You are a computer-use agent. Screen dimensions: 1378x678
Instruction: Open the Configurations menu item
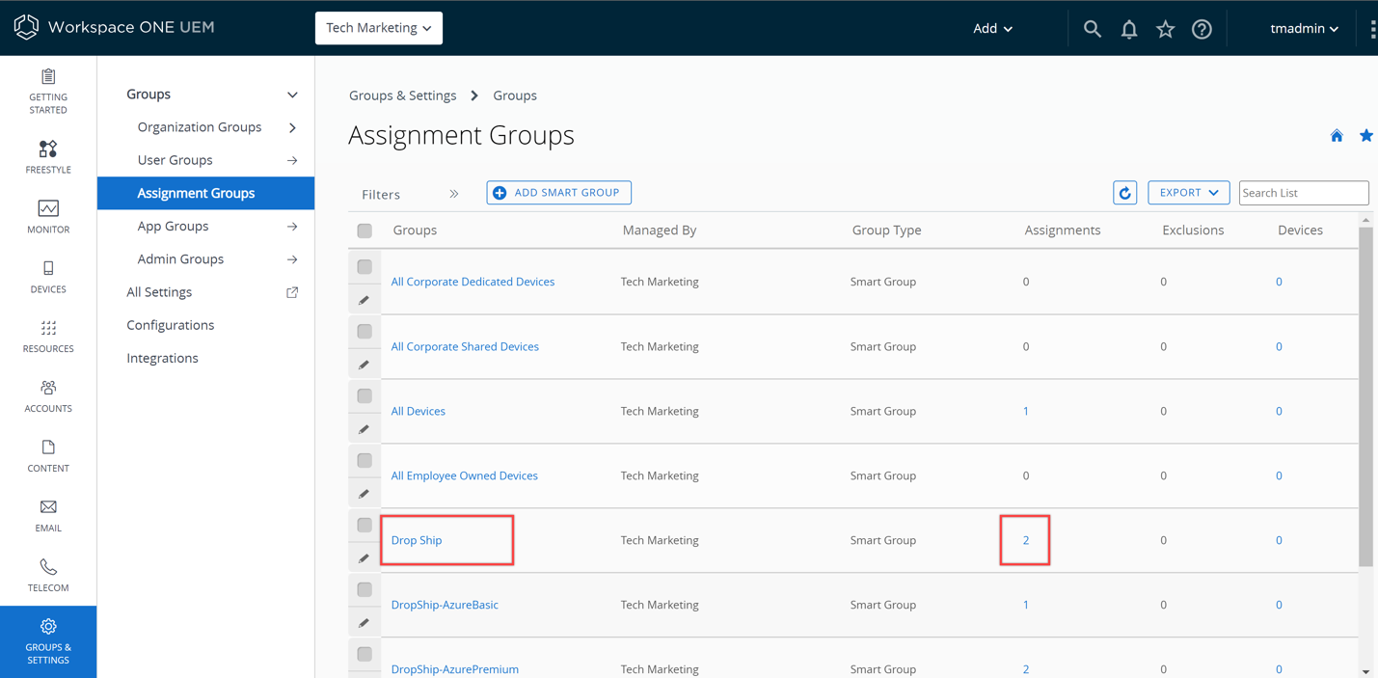coord(170,325)
